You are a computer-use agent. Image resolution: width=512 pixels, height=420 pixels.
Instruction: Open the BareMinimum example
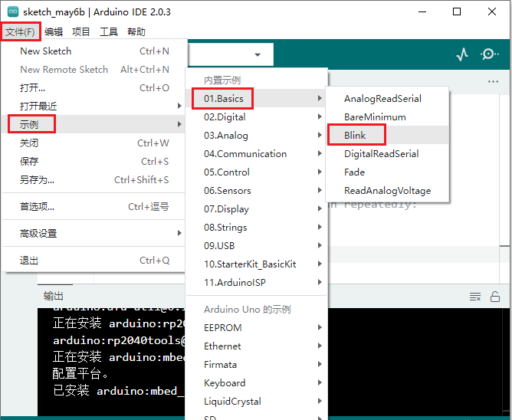(388, 117)
